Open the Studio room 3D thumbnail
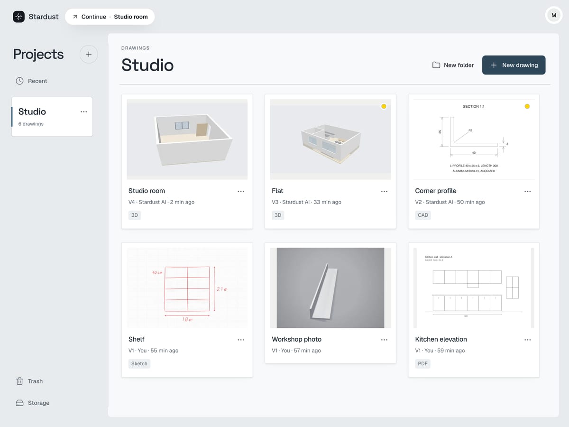Viewport: 569px width, 427px height. [x=187, y=139]
